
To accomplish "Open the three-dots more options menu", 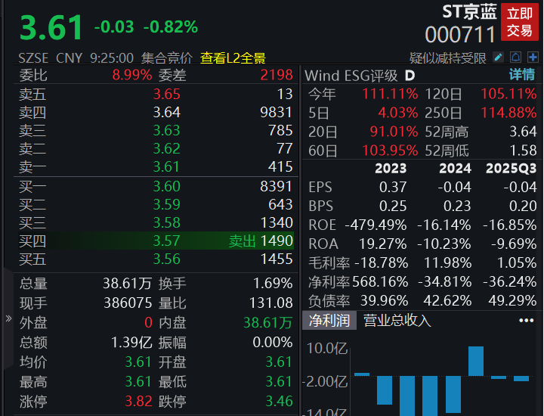I will coord(526,321).
